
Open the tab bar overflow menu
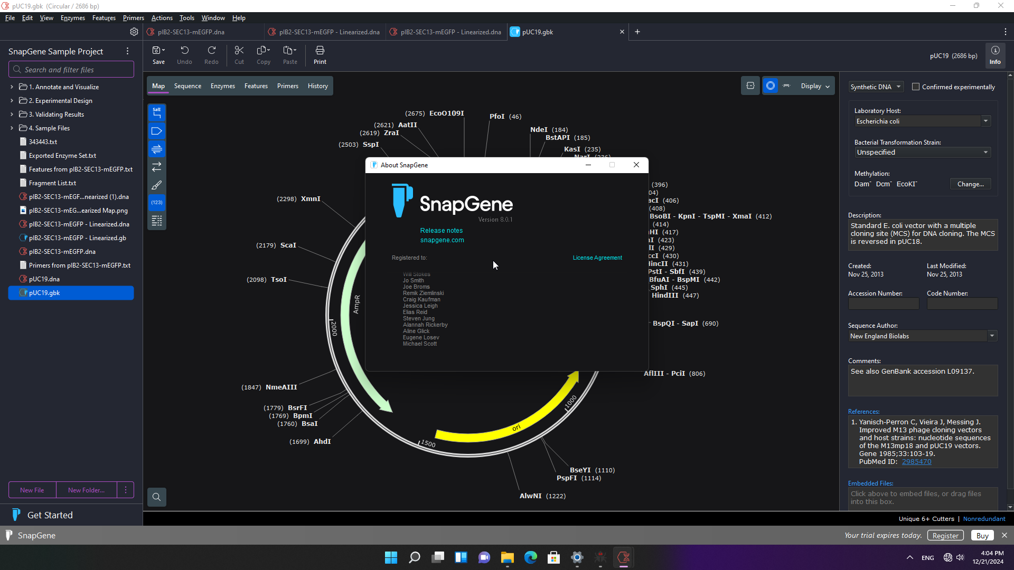click(1005, 32)
